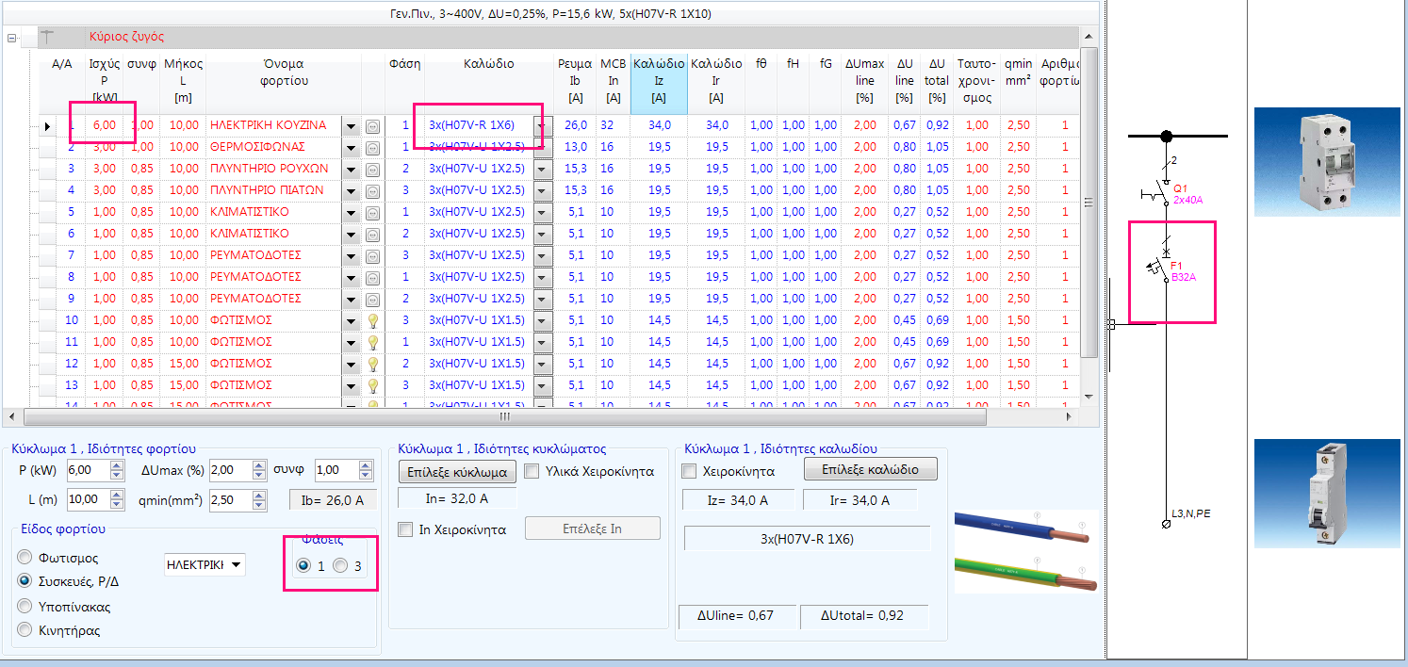Click the two-pole breaker product thumbnail
This screenshot has width=1408, height=667.
click(x=1326, y=161)
